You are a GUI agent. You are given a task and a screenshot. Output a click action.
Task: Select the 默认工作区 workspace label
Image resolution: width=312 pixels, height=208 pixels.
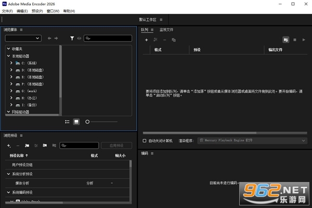click(x=148, y=20)
